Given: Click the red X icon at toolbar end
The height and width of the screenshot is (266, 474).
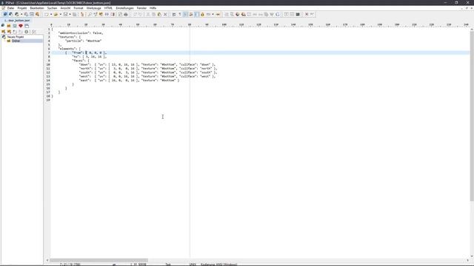Looking at the screenshot, I should pyautogui.click(x=307, y=14).
